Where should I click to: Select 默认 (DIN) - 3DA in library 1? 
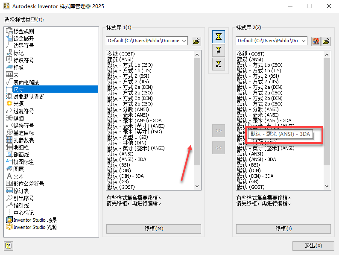coord(126,176)
